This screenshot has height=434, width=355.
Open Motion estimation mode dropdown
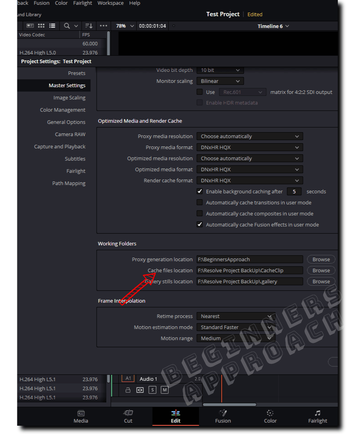point(236,327)
